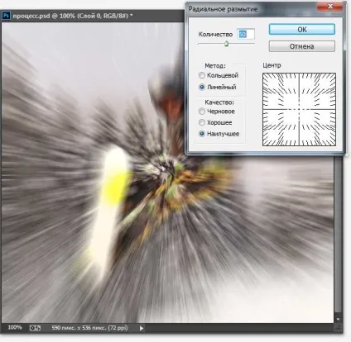Close the Радиальное размытие dialog

(x=330, y=7)
